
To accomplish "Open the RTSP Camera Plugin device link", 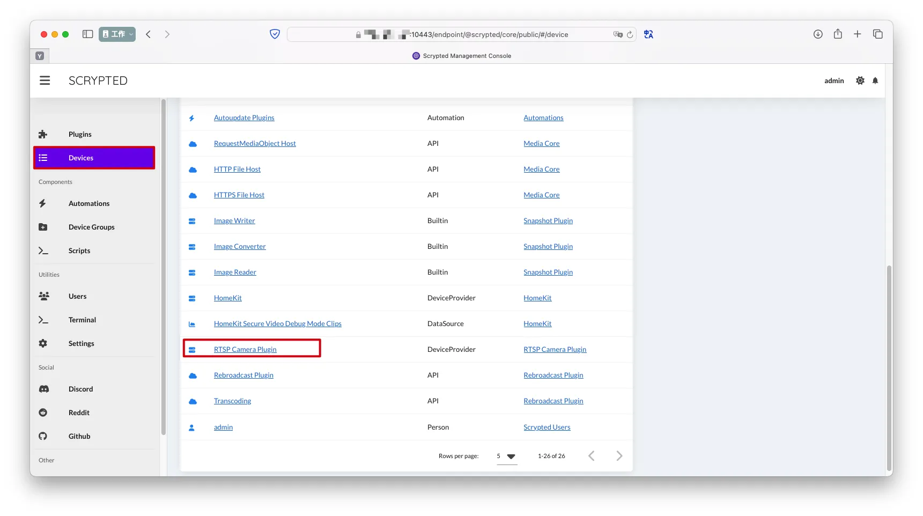I will 245,350.
